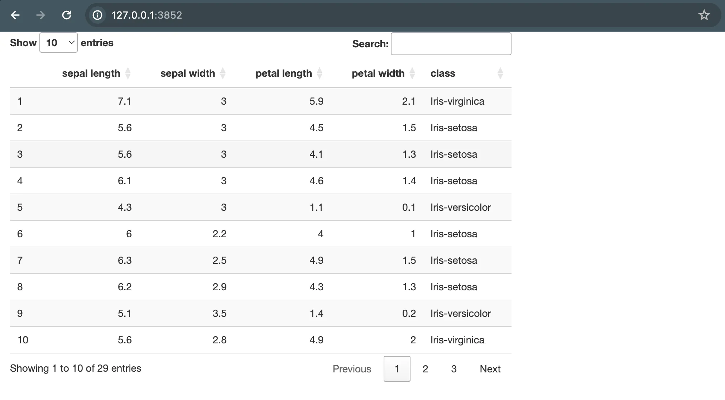Sort by petal length column arrows

coord(320,73)
